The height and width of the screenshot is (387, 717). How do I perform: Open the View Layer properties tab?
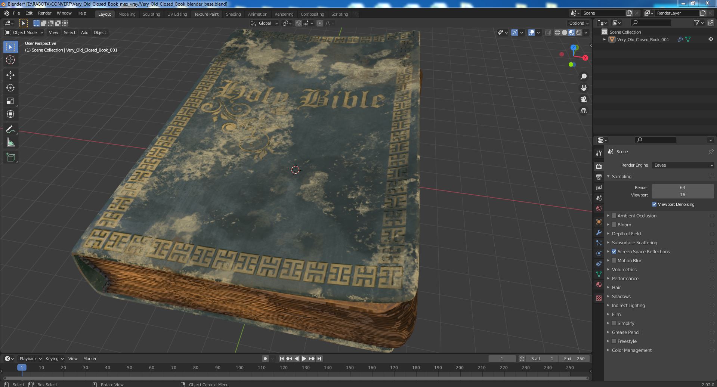coord(599,187)
